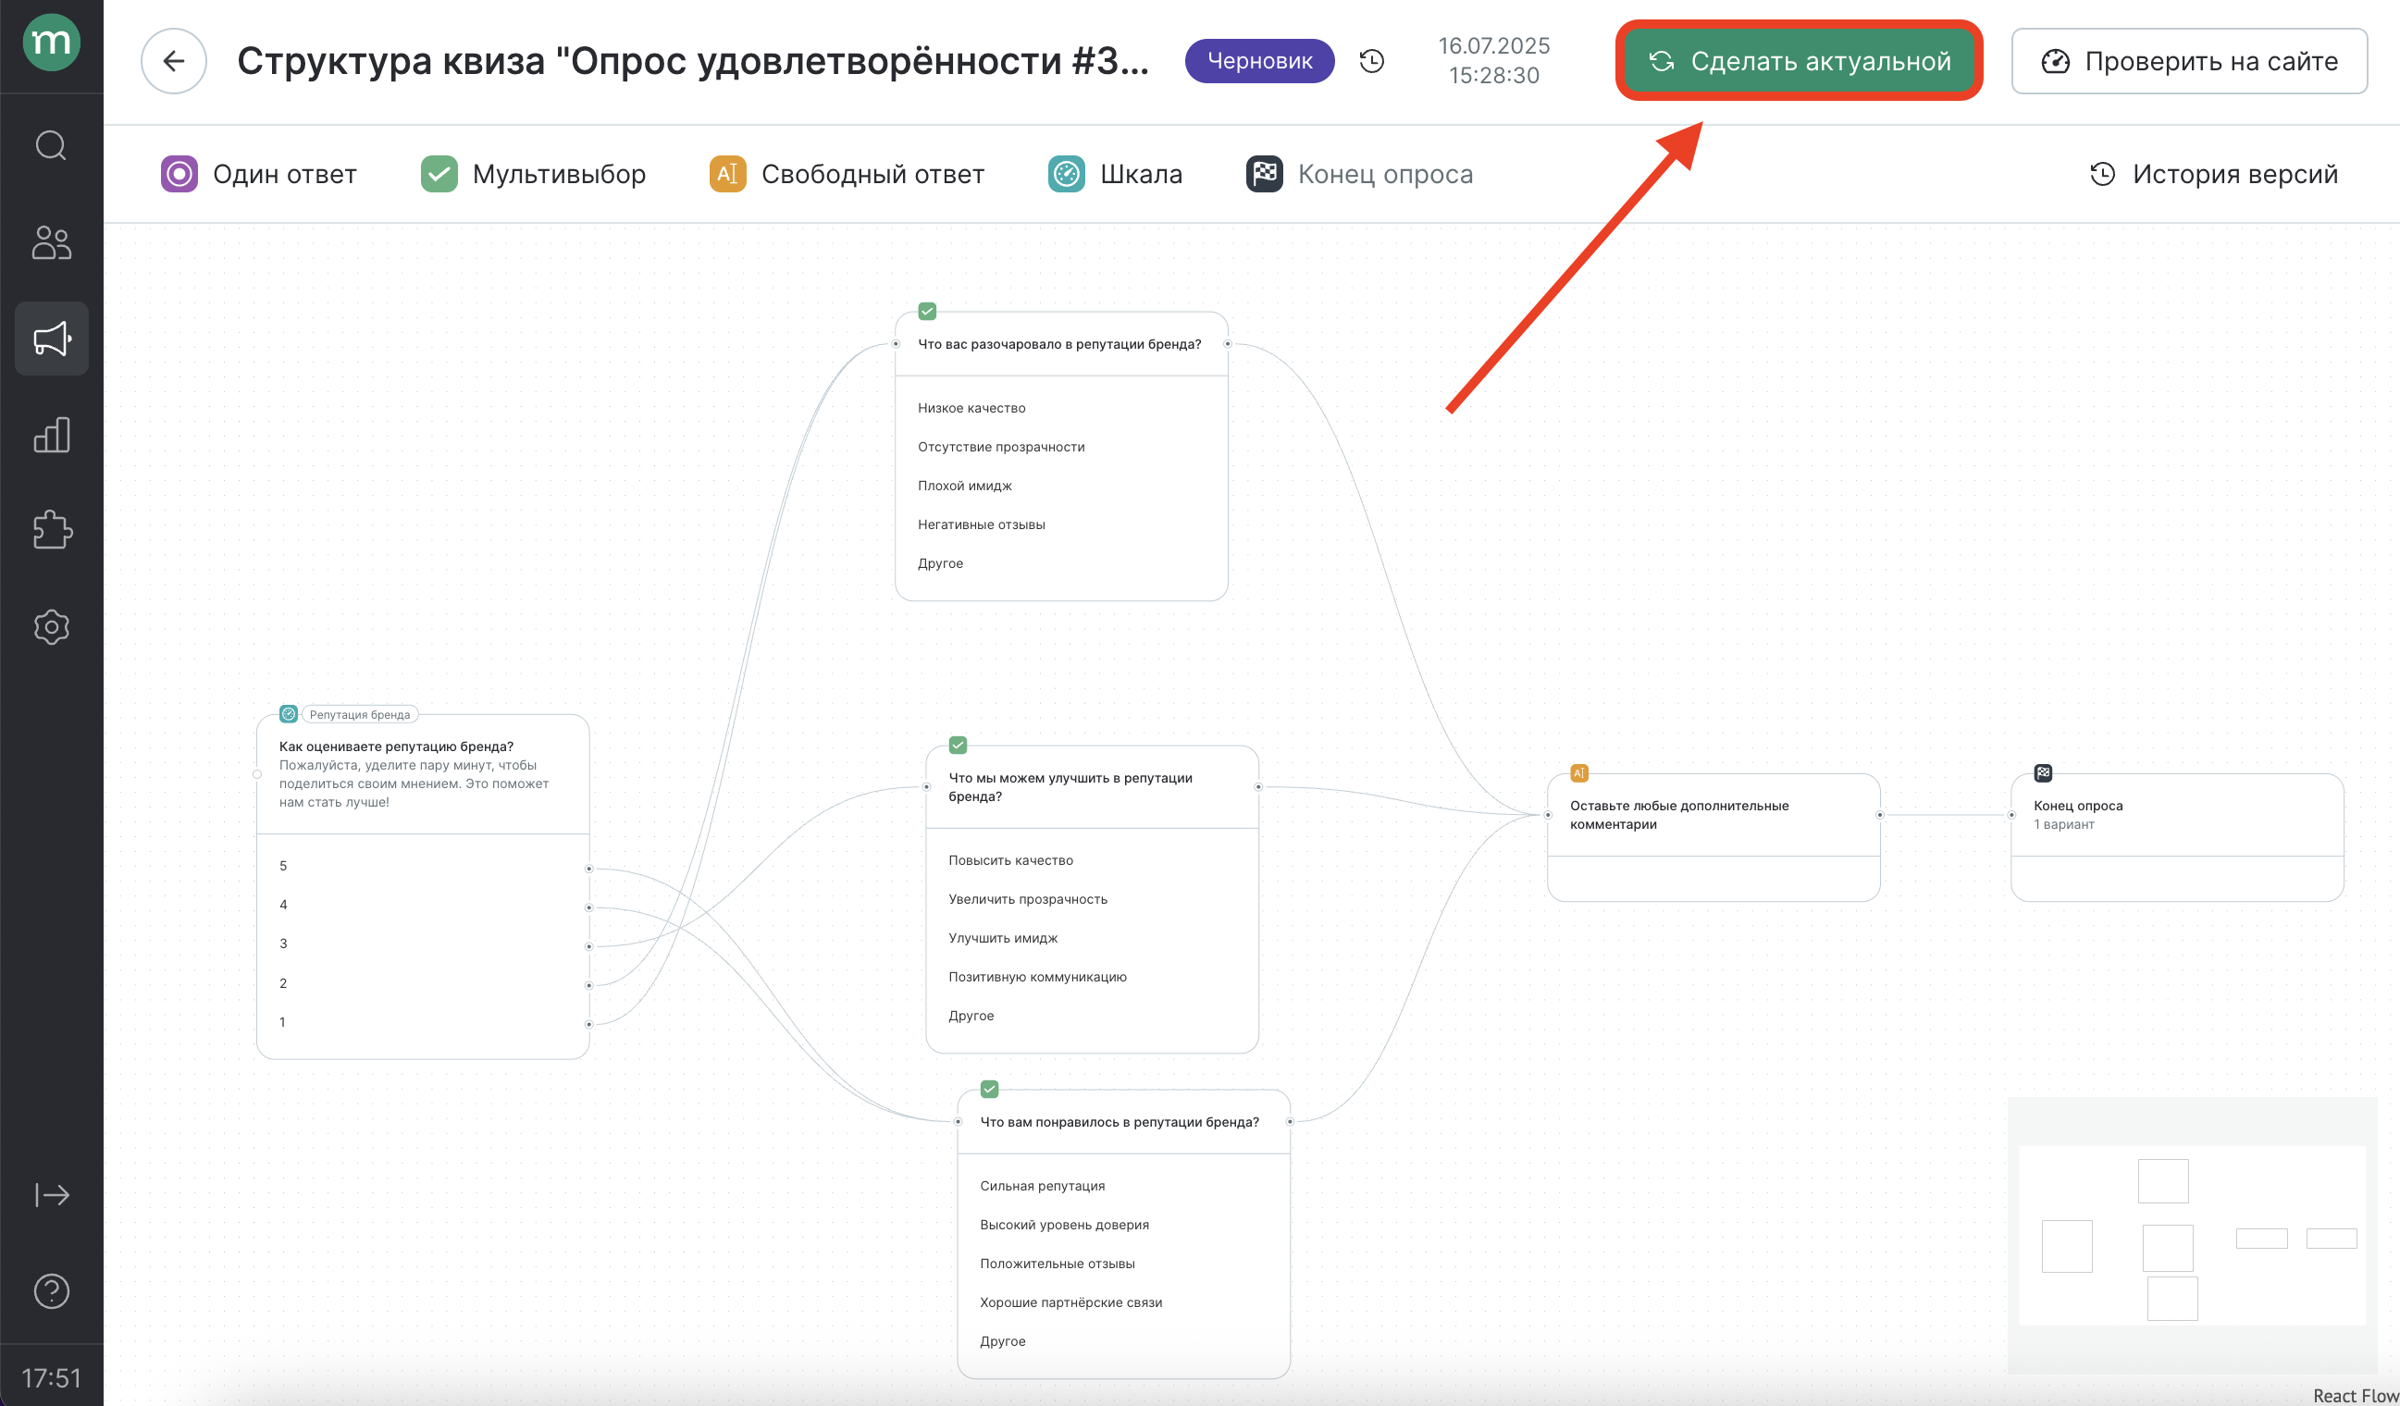2400x1406 pixels.
Task: Click the output handle of rating 2
Action: [588, 985]
